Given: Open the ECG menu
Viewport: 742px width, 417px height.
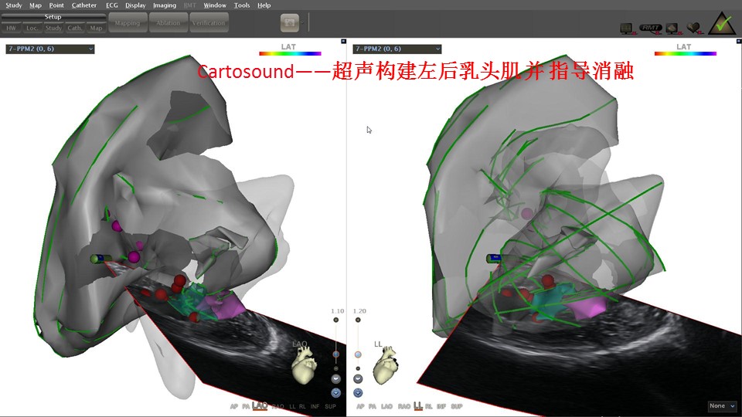Looking at the screenshot, I should click(x=111, y=5).
